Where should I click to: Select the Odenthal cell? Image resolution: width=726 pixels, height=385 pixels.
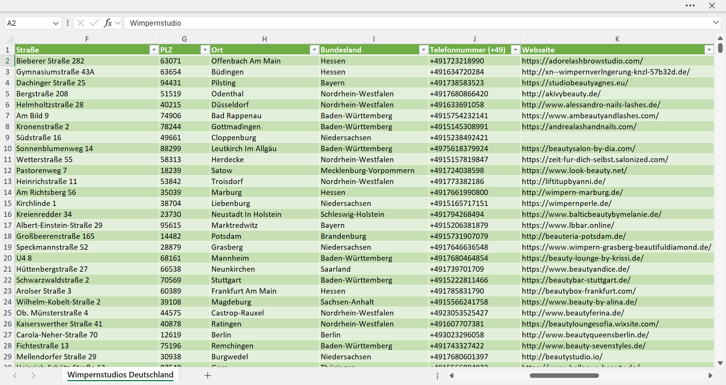[x=265, y=94]
